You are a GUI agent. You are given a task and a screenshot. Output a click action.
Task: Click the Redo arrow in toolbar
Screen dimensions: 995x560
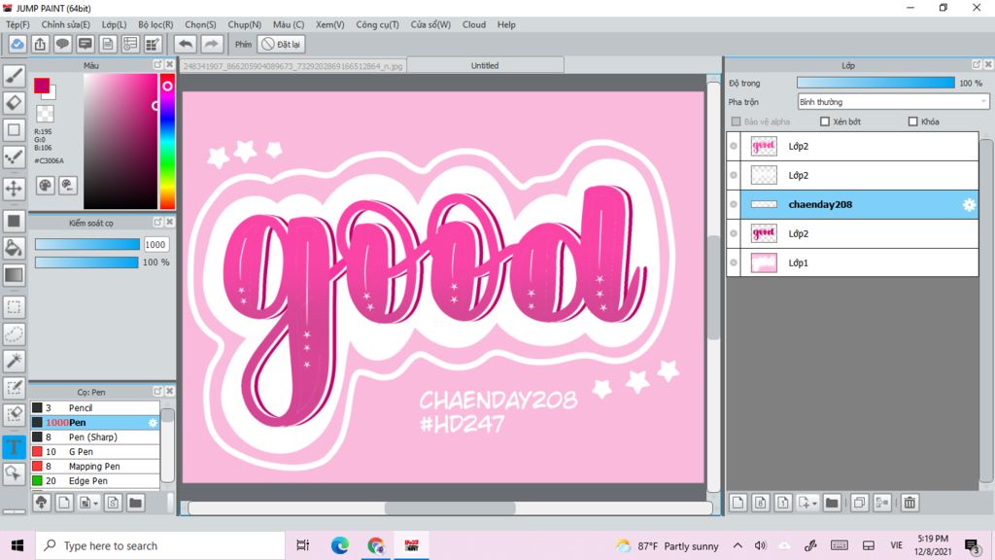pos(211,44)
